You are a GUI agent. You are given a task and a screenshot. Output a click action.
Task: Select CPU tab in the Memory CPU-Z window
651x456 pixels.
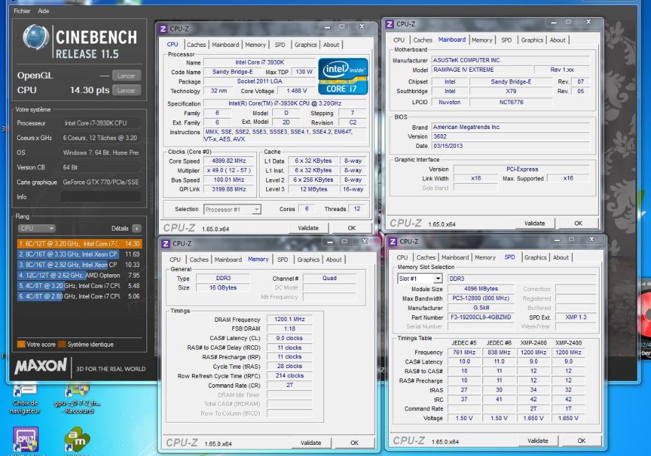tap(175, 259)
